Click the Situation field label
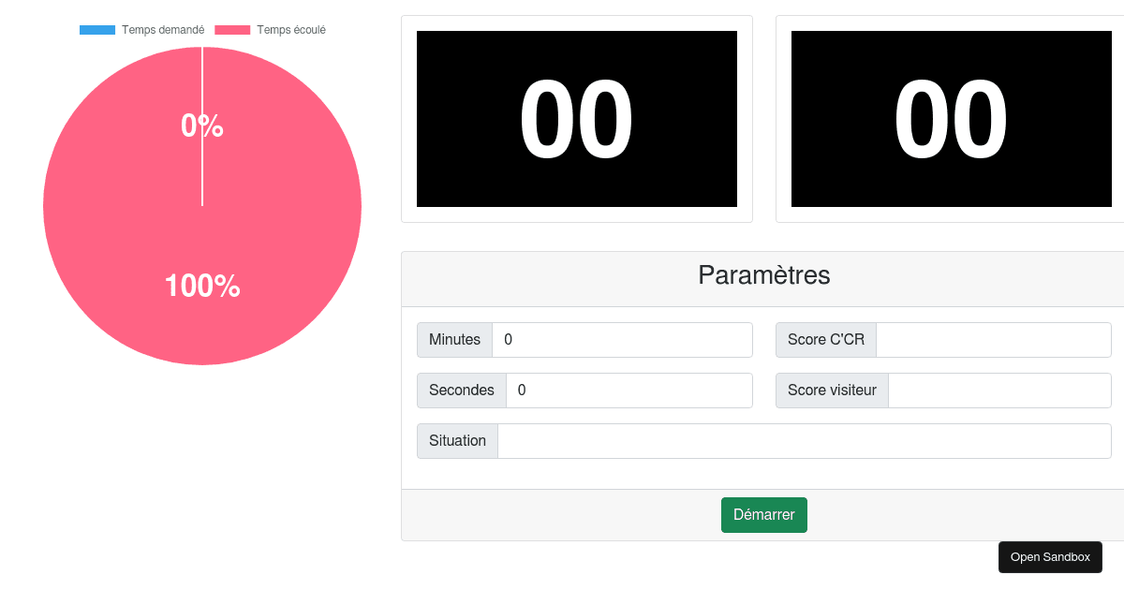Image resolution: width=1124 pixels, height=590 pixels. [x=457, y=441]
